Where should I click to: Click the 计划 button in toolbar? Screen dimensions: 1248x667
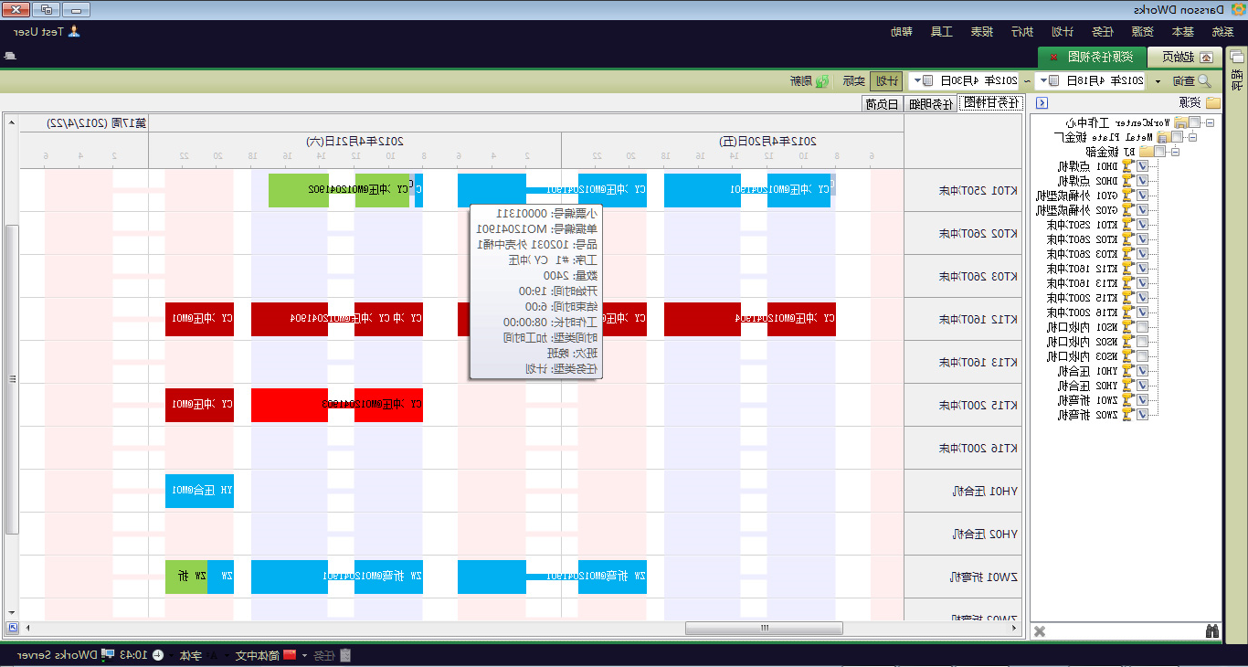tap(885, 81)
